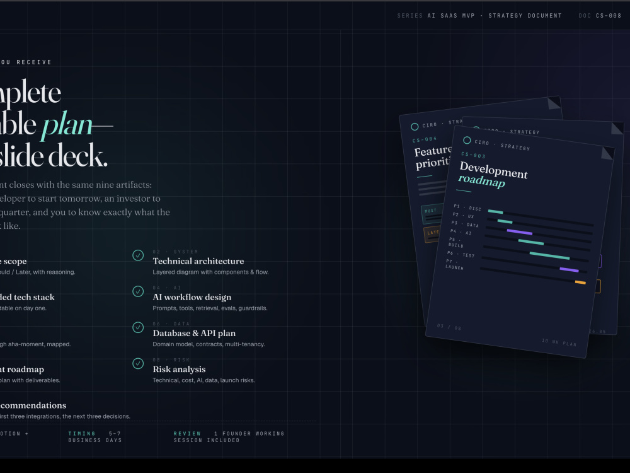630x473 pixels.
Task: Click the '06 · DATA' label
Action: pyautogui.click(x=171, y=324)
